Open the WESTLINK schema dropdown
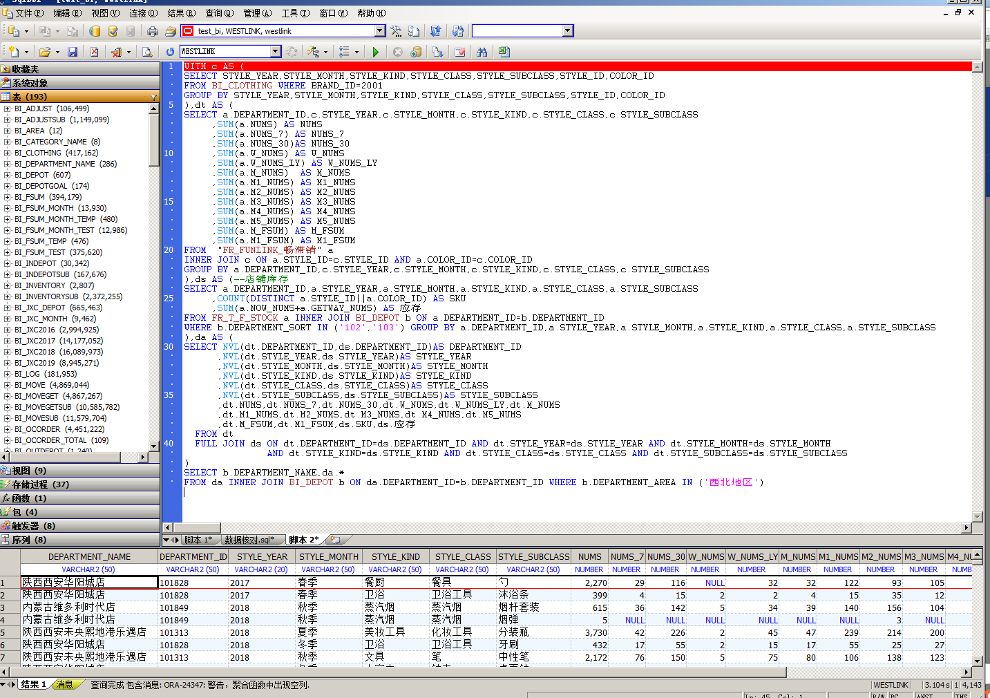The height and width of the screenshot is (698, 990). (276, 52)
